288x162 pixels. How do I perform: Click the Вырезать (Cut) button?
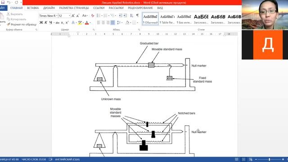pyautogui.click(x=15, y=14)
